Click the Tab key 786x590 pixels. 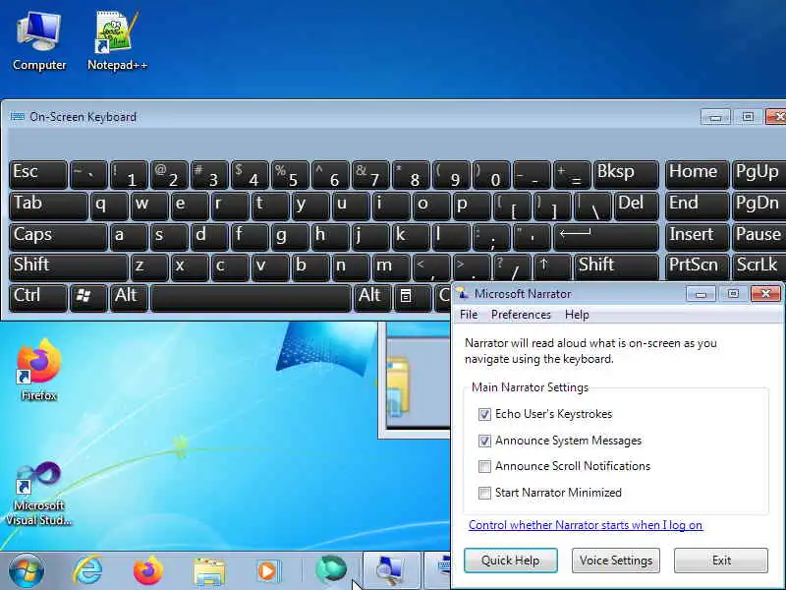coord(48,206)
